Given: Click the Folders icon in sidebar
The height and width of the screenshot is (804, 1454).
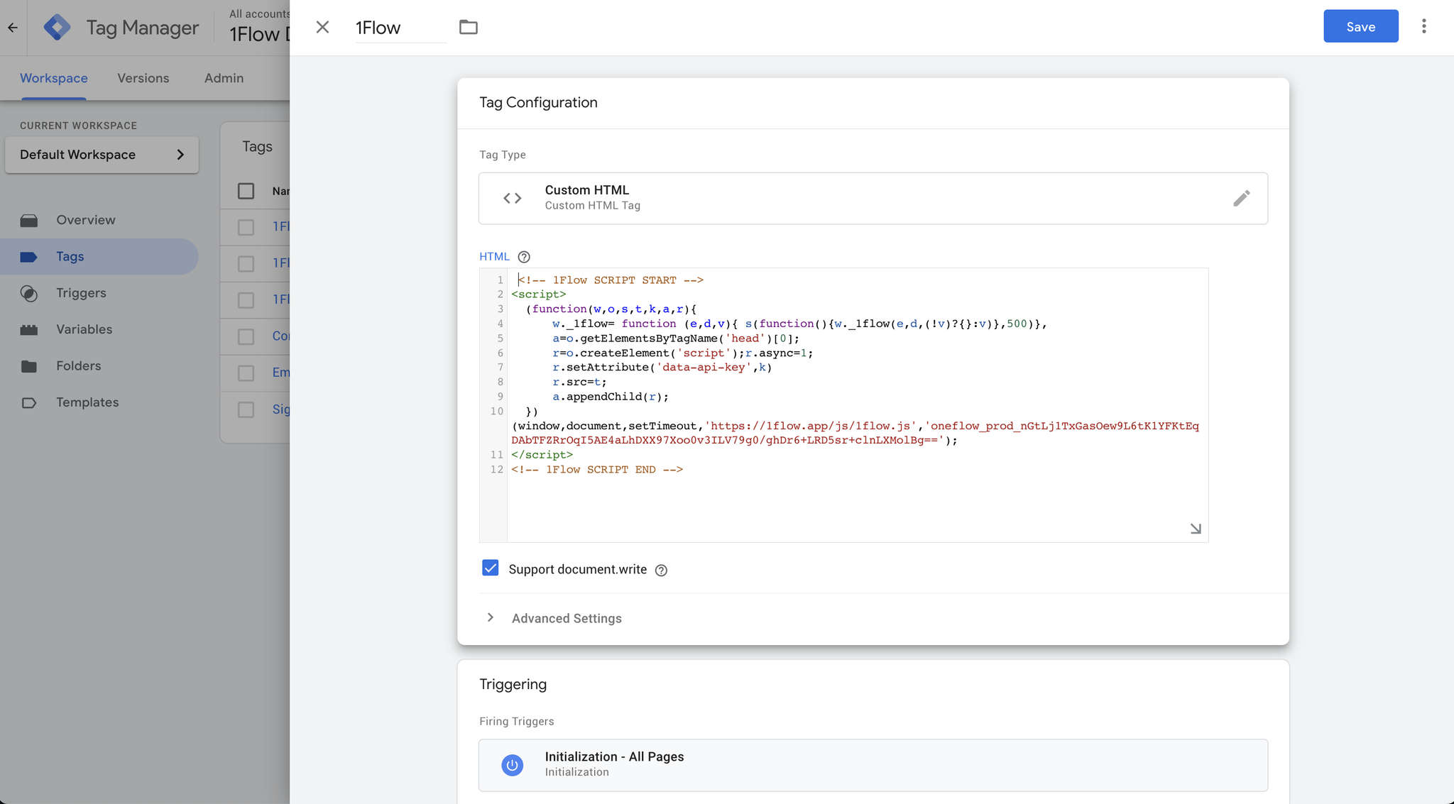Looking at the screenshot, I should click(x=29, y=366).
